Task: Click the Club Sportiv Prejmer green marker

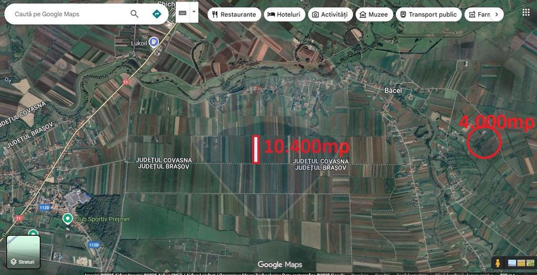Action: coord(68,218)
